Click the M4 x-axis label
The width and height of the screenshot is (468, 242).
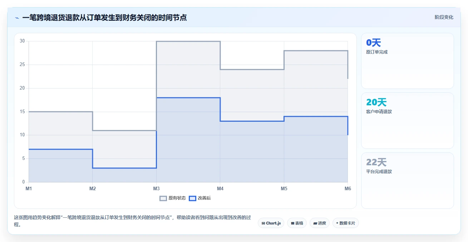coord(220,188)
